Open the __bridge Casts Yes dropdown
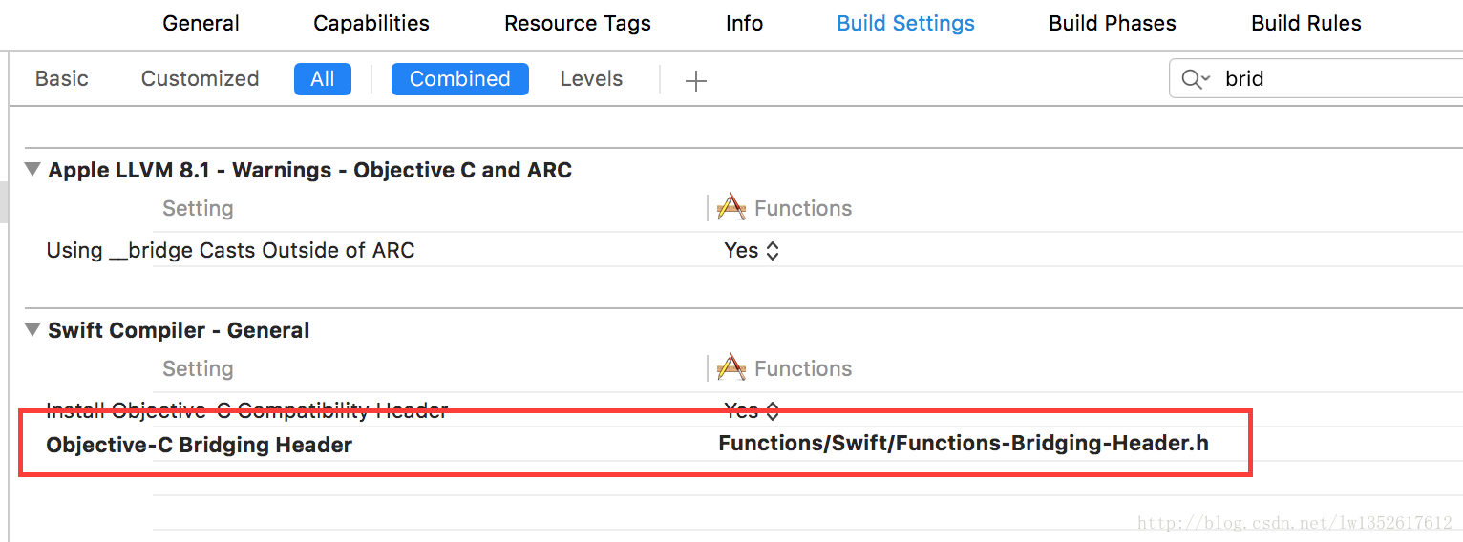This screenshot has height=542, width=1463. click(753, 250)
